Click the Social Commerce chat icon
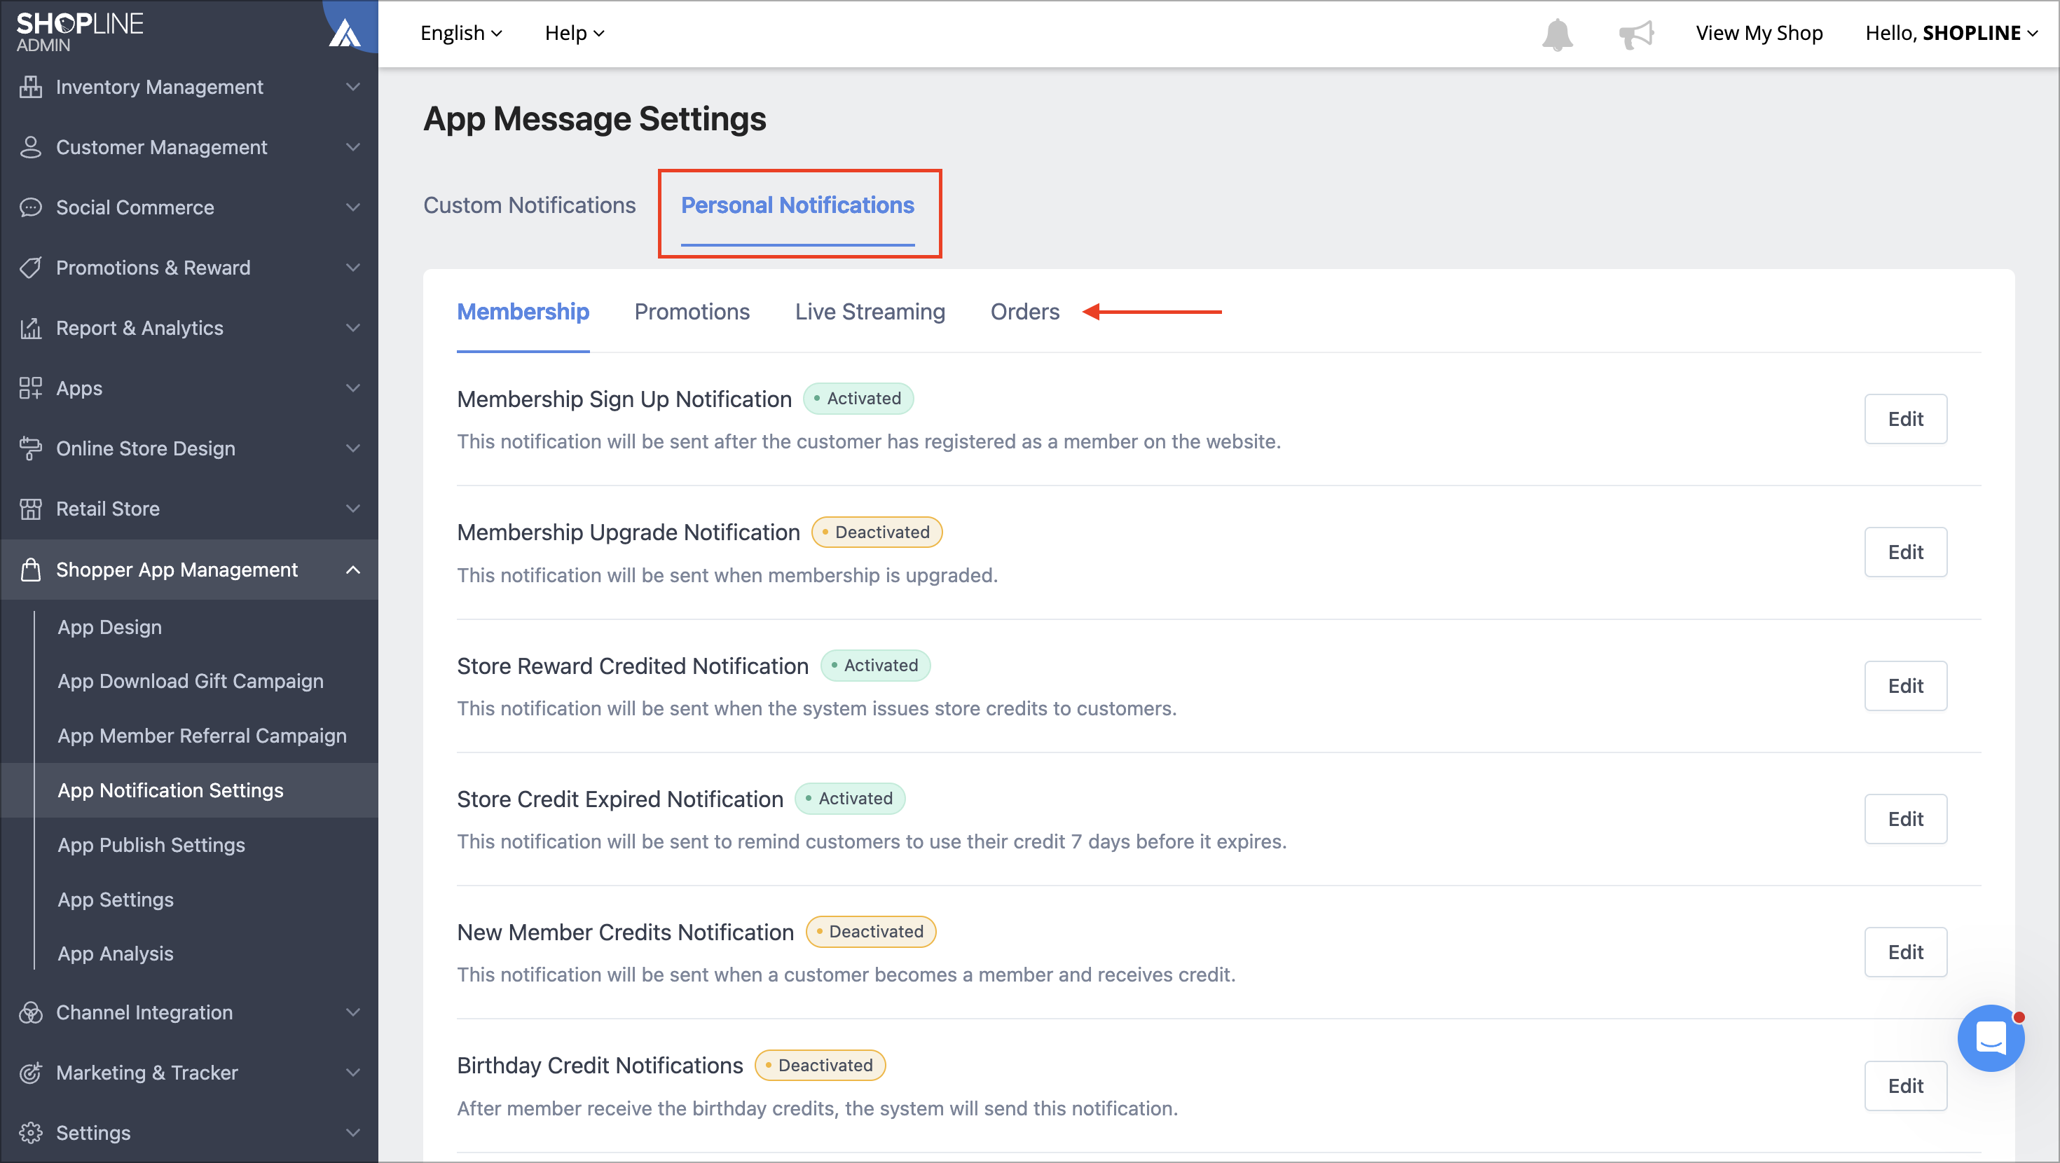 (x=30, y=207)
